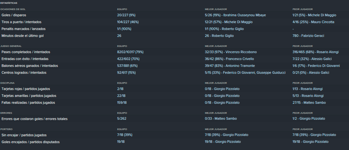Select Rosario Alongi passes completed entry
349x150 pixels.
tap(316, 52)
